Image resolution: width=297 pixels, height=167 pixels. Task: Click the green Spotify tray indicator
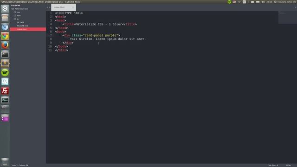pyautogui.click(x=229, y=2)
